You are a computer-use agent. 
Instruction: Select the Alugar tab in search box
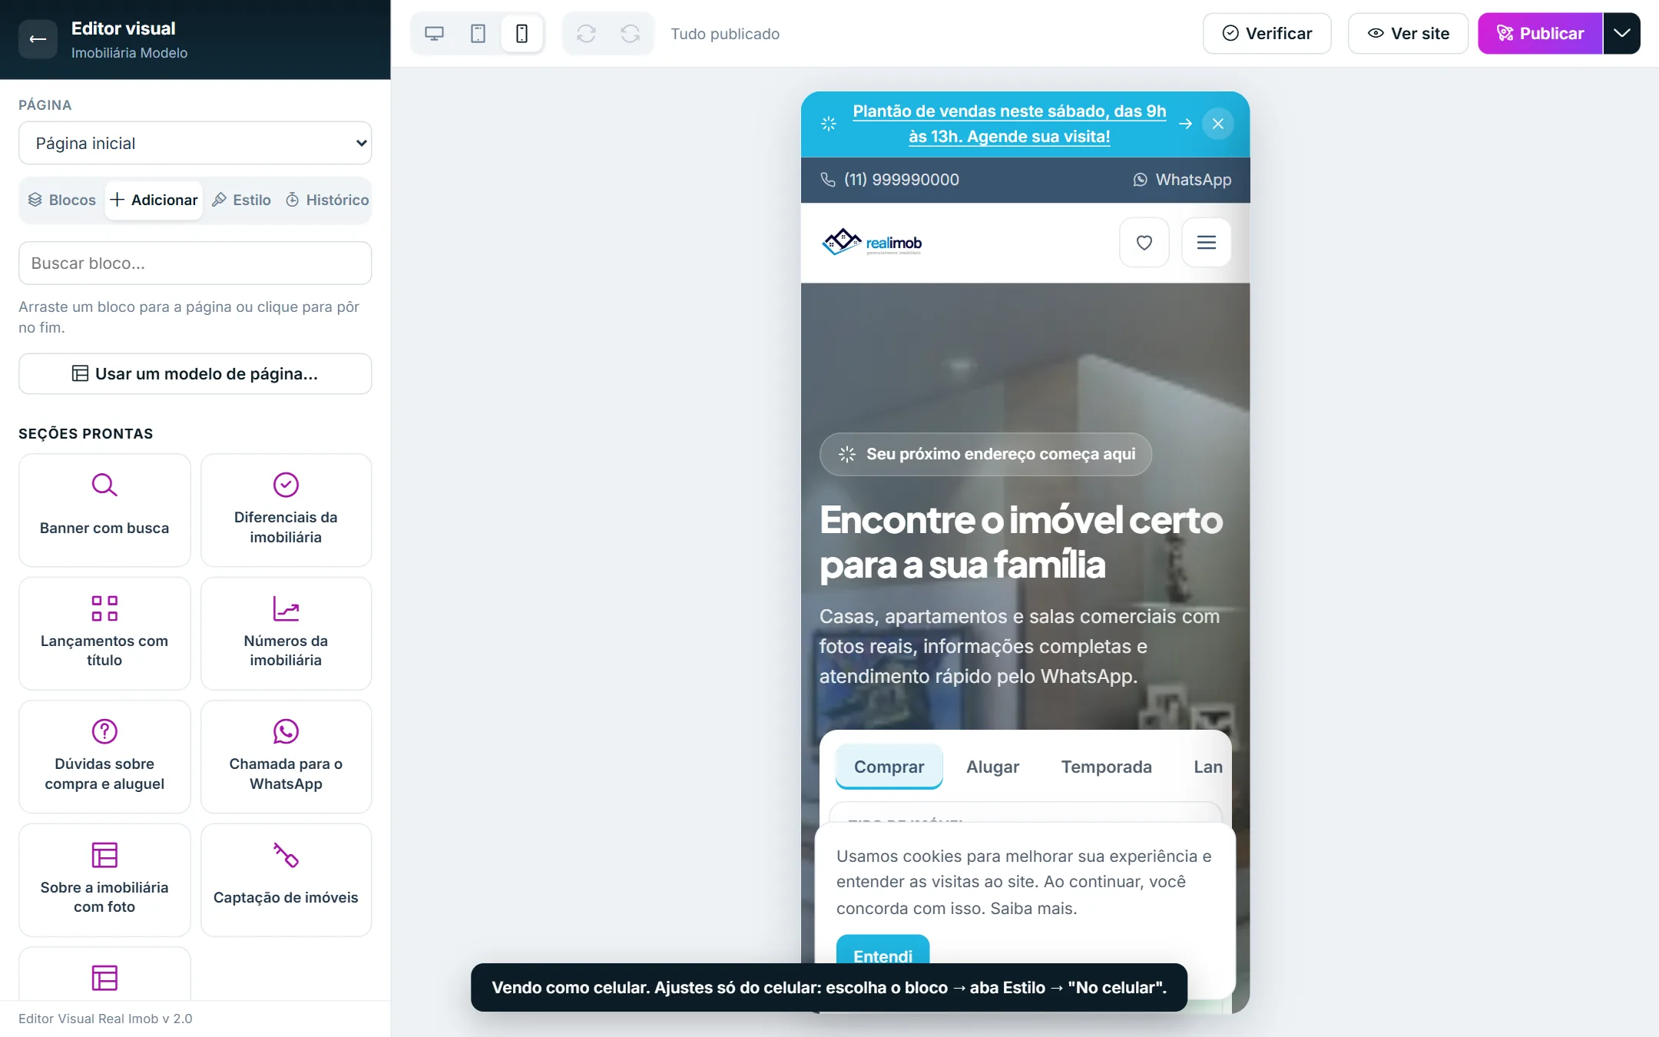click(x=992, y=767)
